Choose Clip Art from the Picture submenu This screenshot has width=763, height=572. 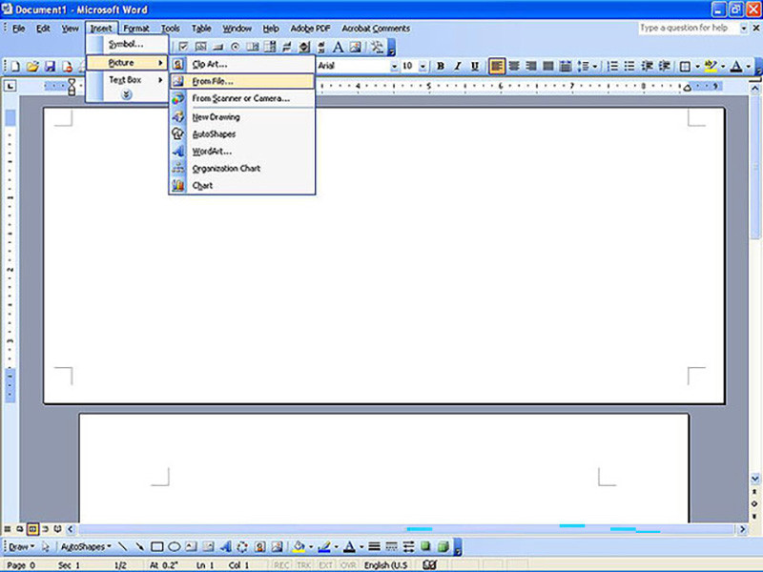(x=242, y=64)
